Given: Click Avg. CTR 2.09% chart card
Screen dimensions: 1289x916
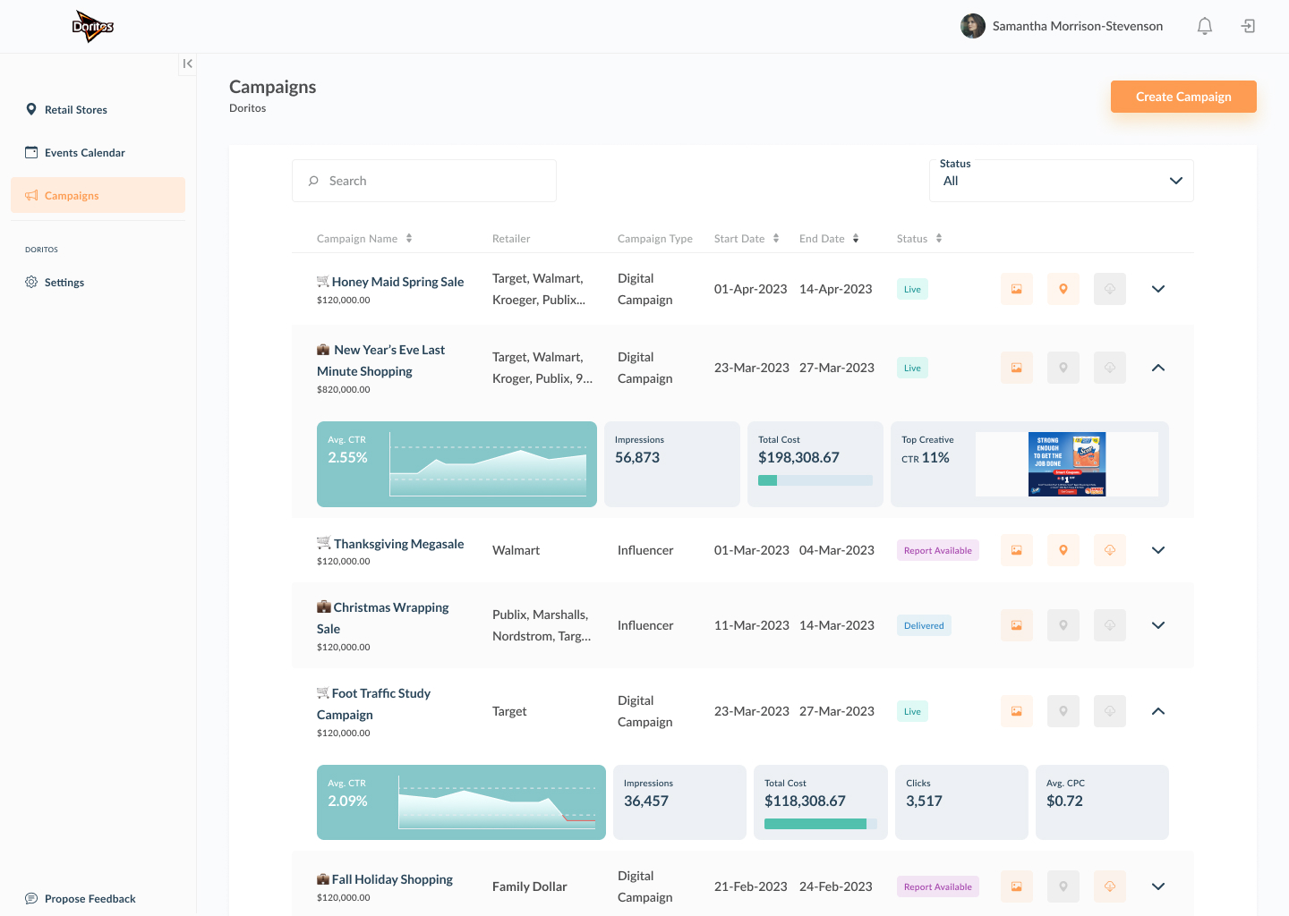Looking at the screenshot, I should [461, 802].
